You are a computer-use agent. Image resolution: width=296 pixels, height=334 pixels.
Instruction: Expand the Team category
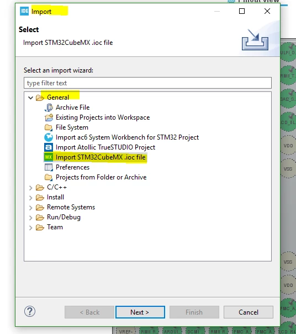click(x=31, y=228)
